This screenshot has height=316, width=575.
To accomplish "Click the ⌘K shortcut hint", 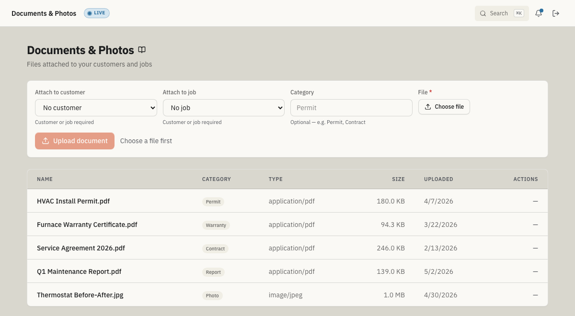I will tap(519, 13).
